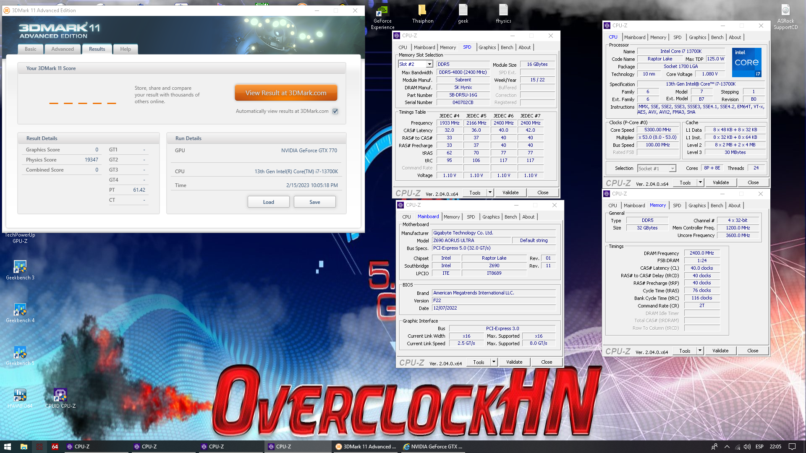Launch TechPowerUp GPU-Z desktop shortcut
The height and width of the screenshot is (453, 806).
20,238
